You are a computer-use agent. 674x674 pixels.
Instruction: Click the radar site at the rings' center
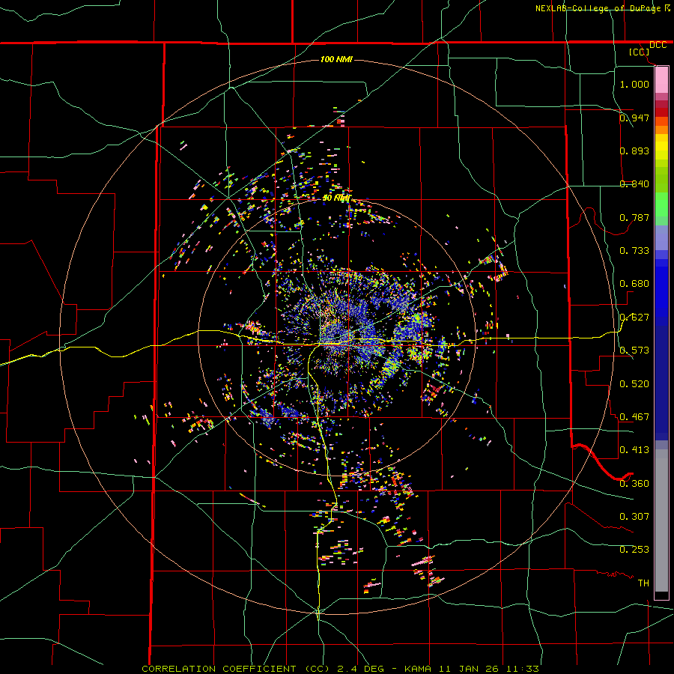[336, 337]
